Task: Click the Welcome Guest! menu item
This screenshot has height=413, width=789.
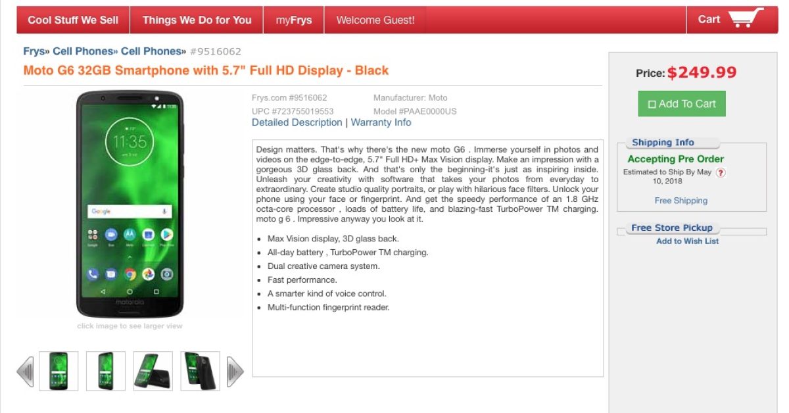Action: pyautogui.click(x=375, y=20)
